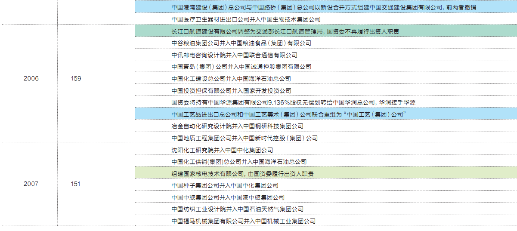Select row 中国地质工程集团公司并入中国新时代控股

[326, 138]
